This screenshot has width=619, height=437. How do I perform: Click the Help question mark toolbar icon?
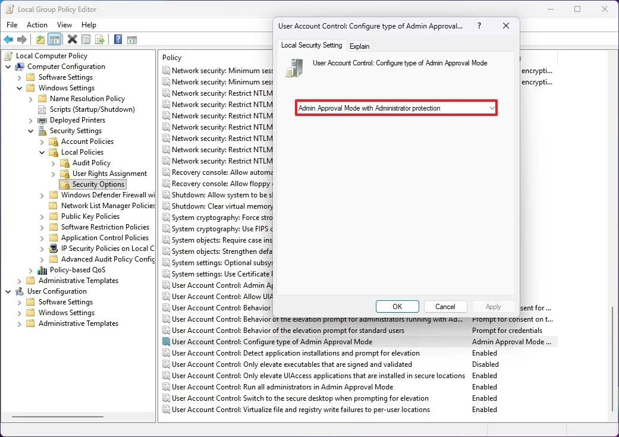(x=117, y=40)
